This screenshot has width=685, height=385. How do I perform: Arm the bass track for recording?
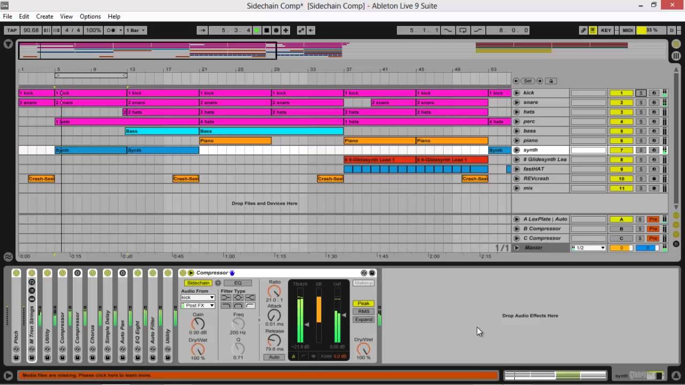[653, 131]
